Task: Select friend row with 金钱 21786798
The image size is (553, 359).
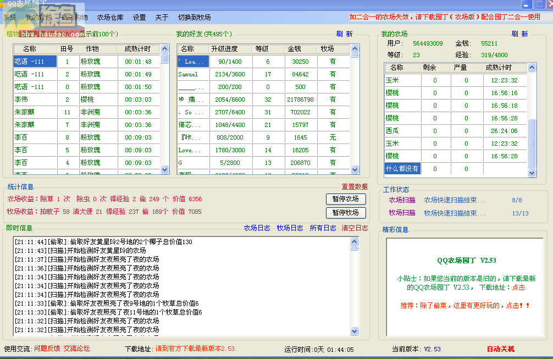Action: pyautogui.click(x=263, y=100)
